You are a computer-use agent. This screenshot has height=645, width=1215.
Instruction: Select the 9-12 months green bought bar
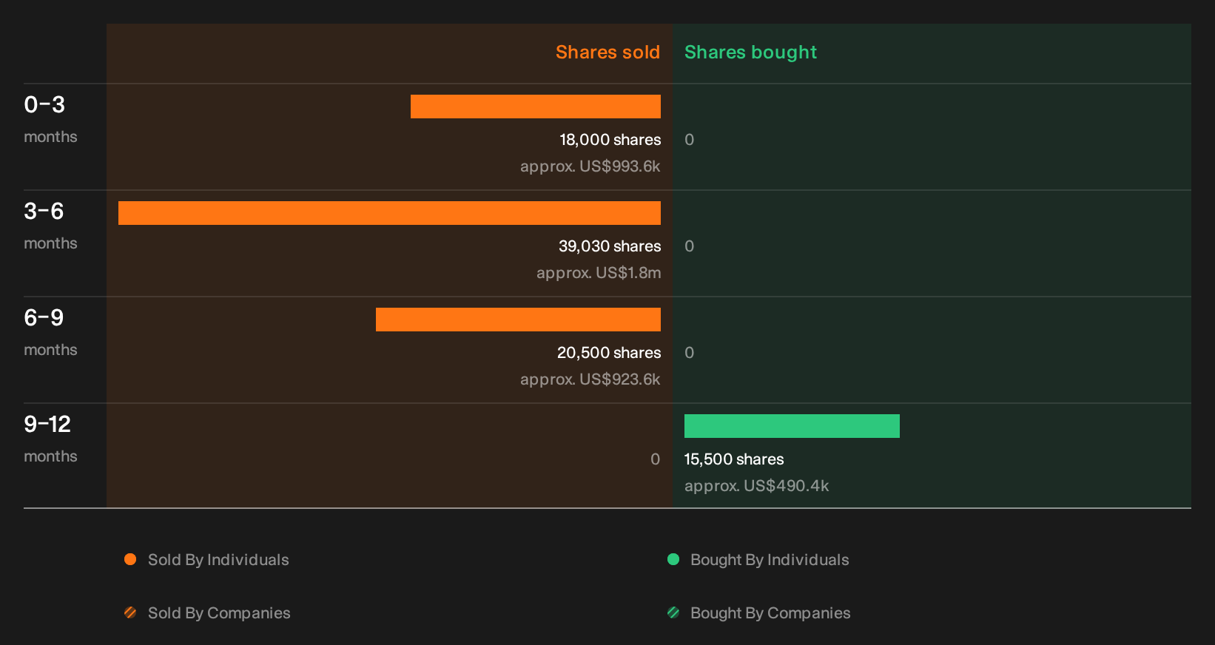click(792, 426)
